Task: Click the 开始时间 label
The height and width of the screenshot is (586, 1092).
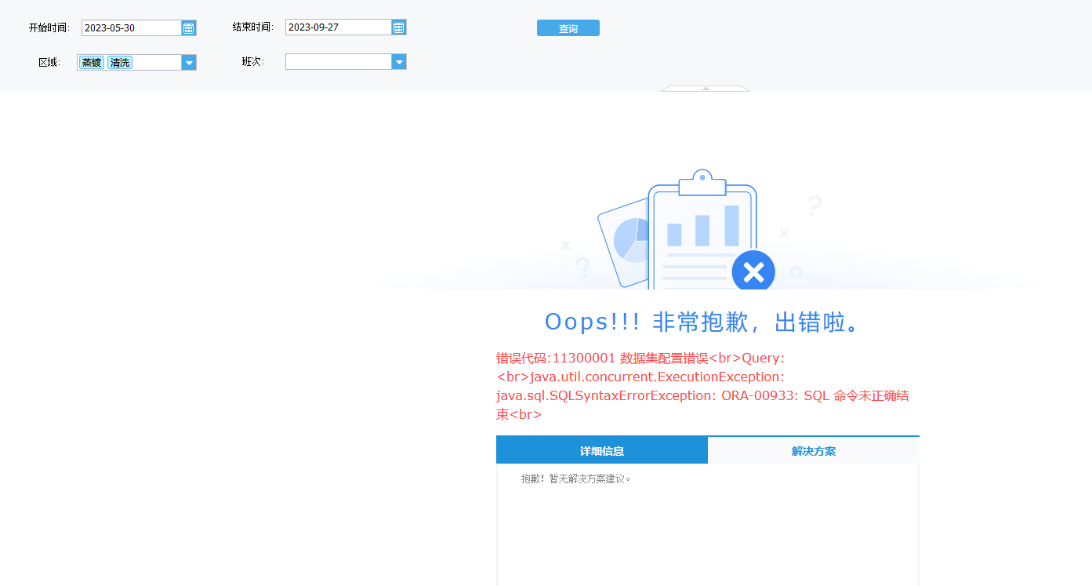Action: click(x=49, y=27)
